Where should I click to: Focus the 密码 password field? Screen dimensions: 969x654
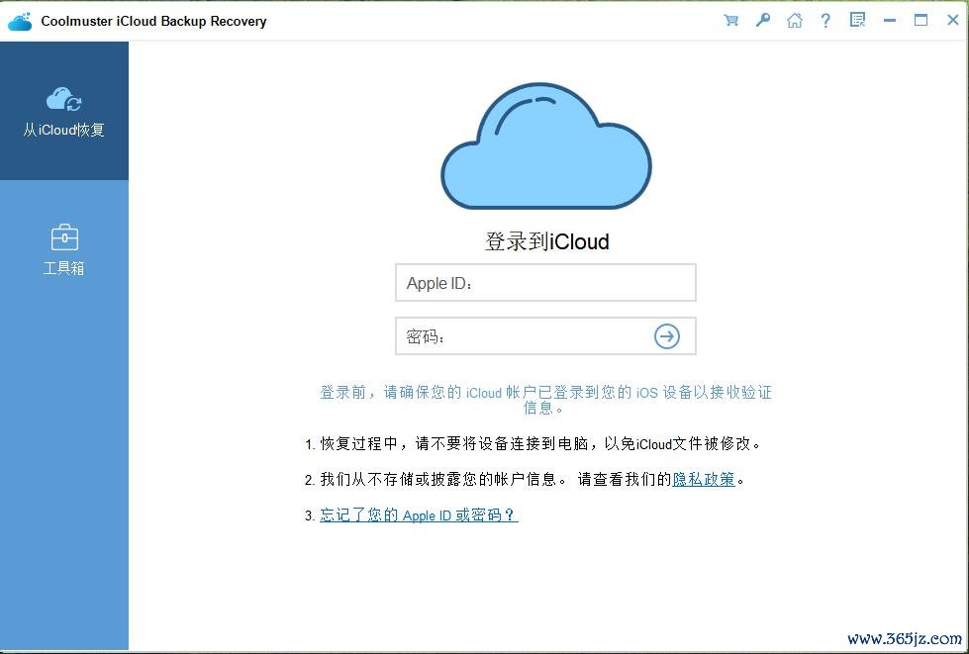545,336
